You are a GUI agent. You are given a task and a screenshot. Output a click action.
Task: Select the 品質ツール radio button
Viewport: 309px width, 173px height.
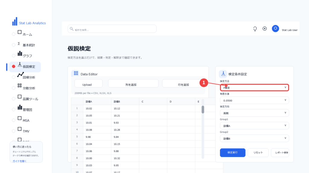(x=14, y=99)
